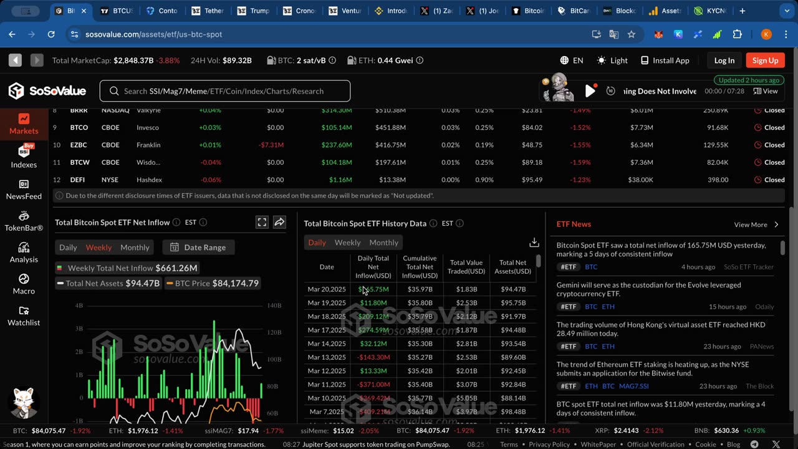The image size is (798, 449).
Task: Click Install App
Action: (665, 60)
